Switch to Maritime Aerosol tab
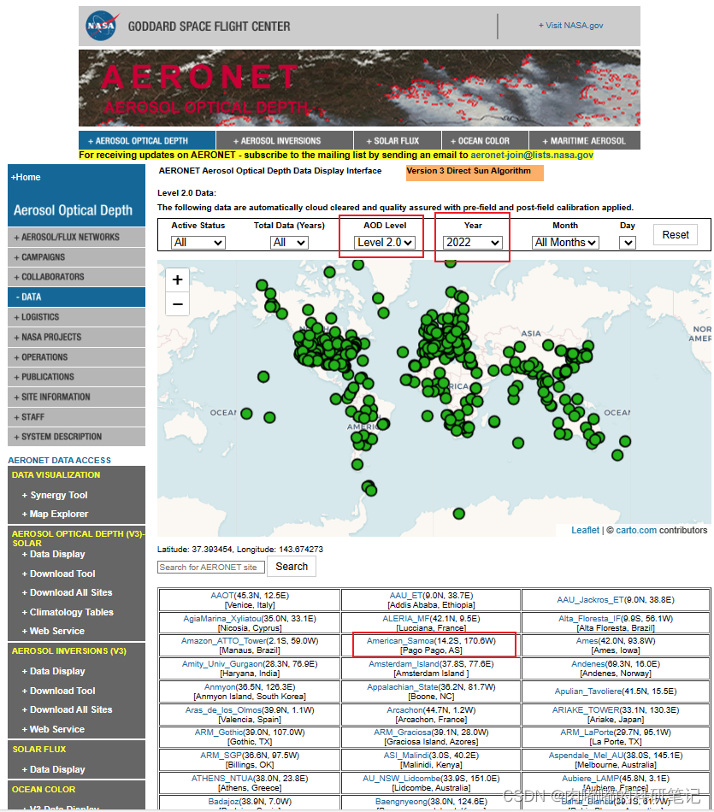 [585, 140]
